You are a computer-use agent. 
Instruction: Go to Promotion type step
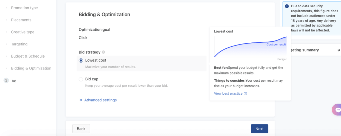(24, 8)
